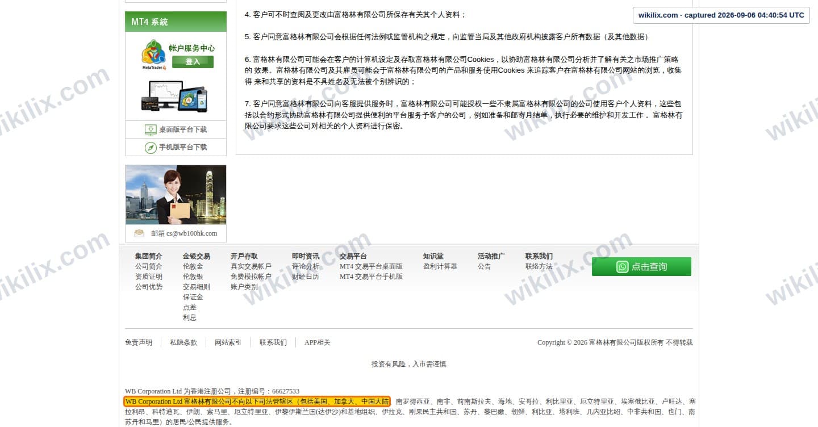Click privacy clause 7 paragraph text
The width and height of the screenshot is (818, 427).
coord(464,115)
